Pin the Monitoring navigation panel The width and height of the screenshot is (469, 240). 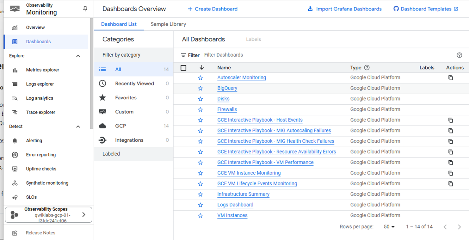(85, 9)
